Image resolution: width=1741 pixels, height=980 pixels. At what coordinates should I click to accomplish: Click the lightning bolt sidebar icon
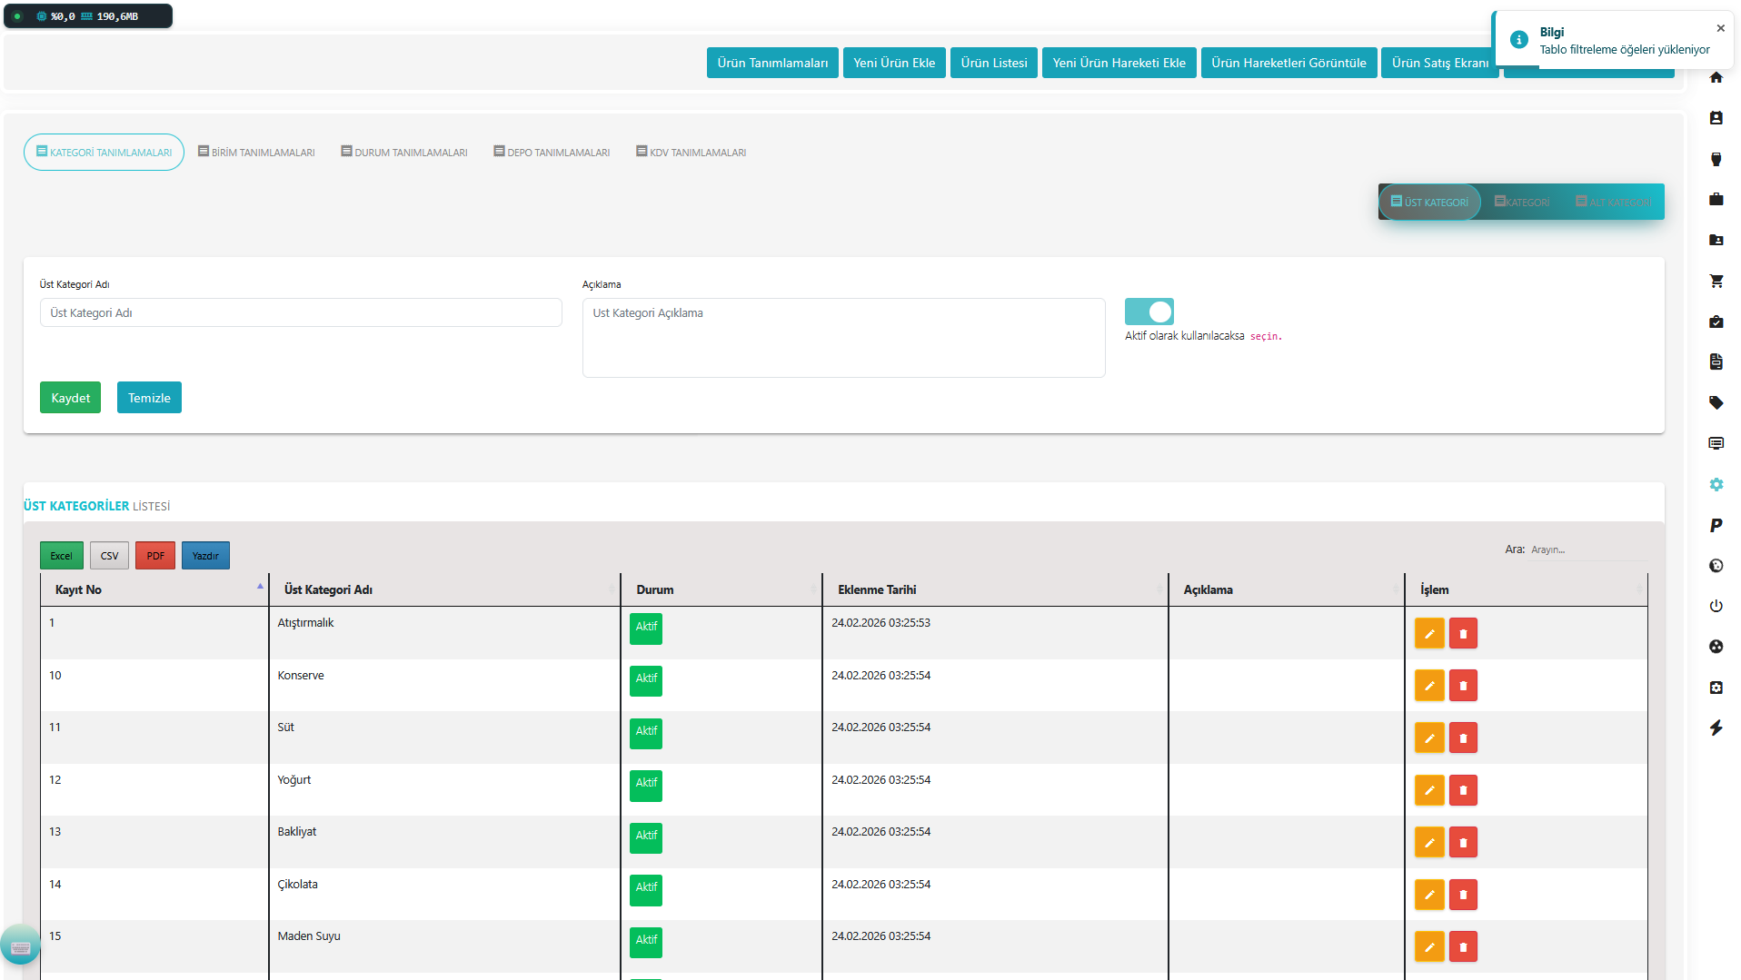[1716, 728]
